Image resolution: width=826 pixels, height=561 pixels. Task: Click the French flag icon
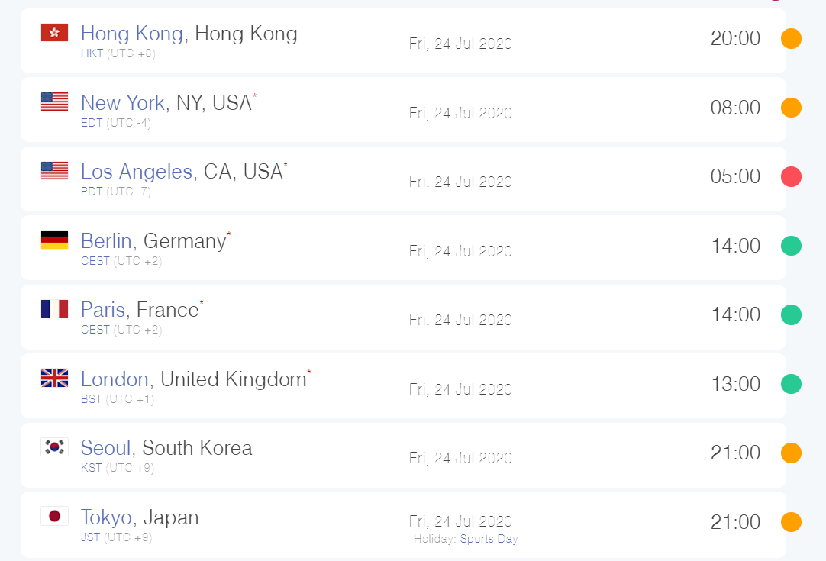tap(54, 308)
